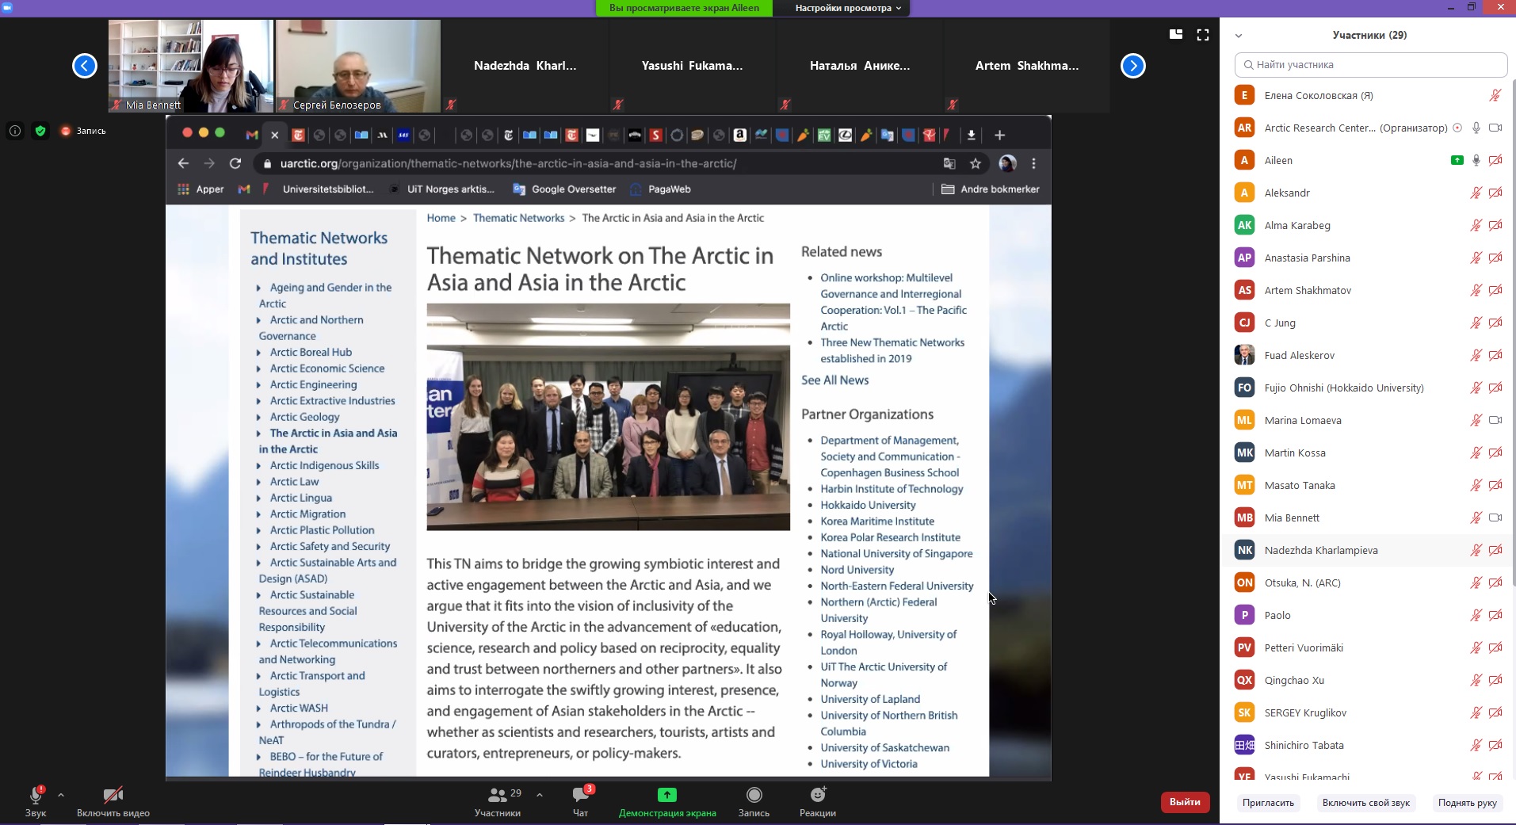Click browser back arrow in shared screen
Viewport: 1516px width, 825px height.
tap(183, 163)
